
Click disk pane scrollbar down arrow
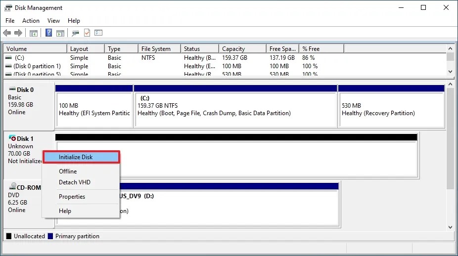pos(450,227)
